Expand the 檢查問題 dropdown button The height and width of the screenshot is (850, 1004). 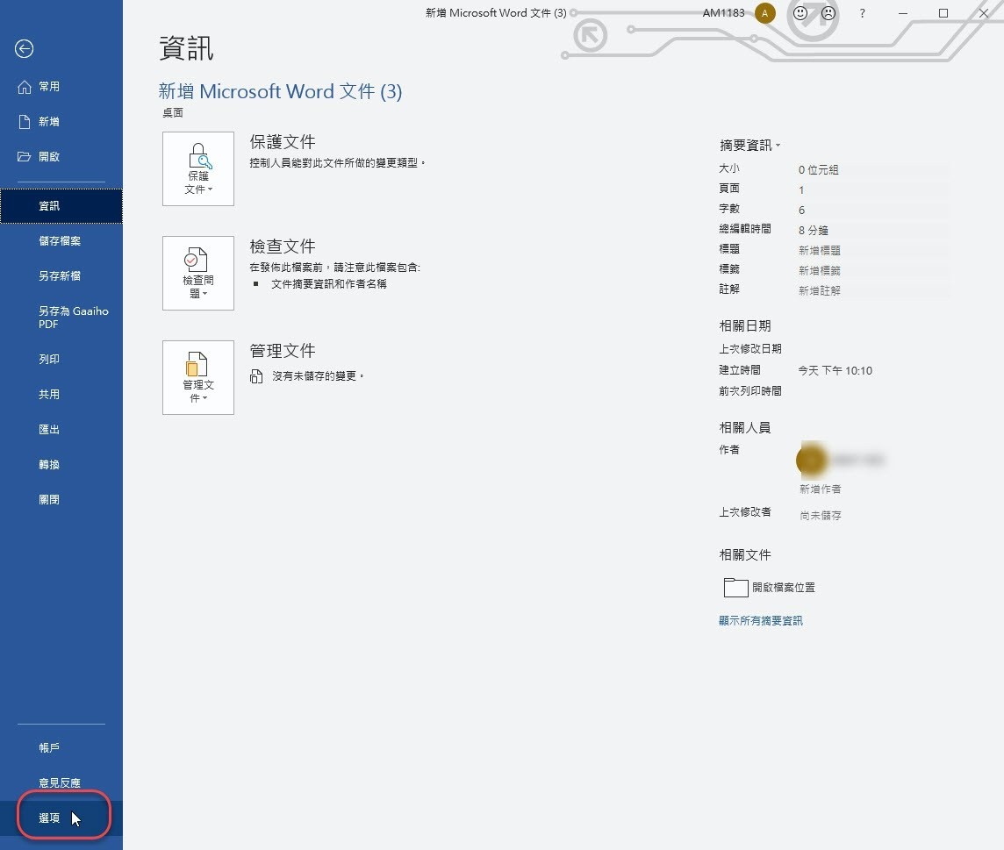point(197,274)
